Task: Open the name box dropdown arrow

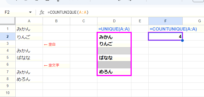Action: [30, 12]
